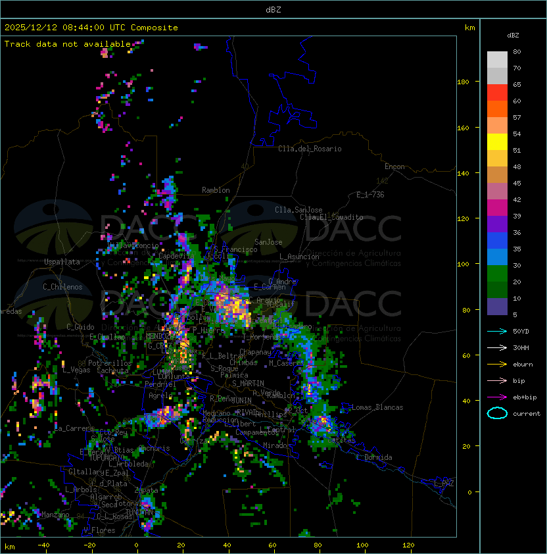Click the 100 km vertical axis tick
547x554 pixels.
pyautogui.click(x=463, y=264)
